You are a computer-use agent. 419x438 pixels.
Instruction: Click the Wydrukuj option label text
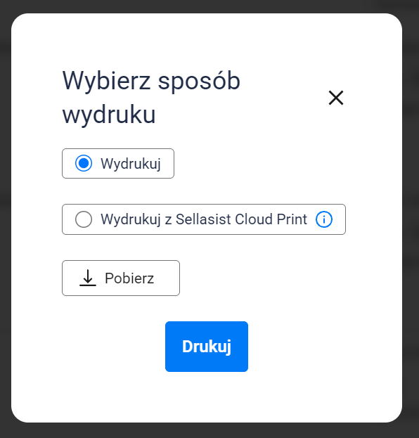pyautogui.click(x=131, y=164)
